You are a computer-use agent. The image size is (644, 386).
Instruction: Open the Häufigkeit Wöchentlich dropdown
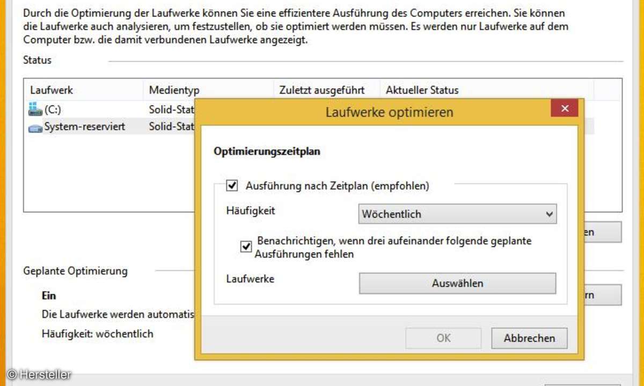(x=457, y=214)
